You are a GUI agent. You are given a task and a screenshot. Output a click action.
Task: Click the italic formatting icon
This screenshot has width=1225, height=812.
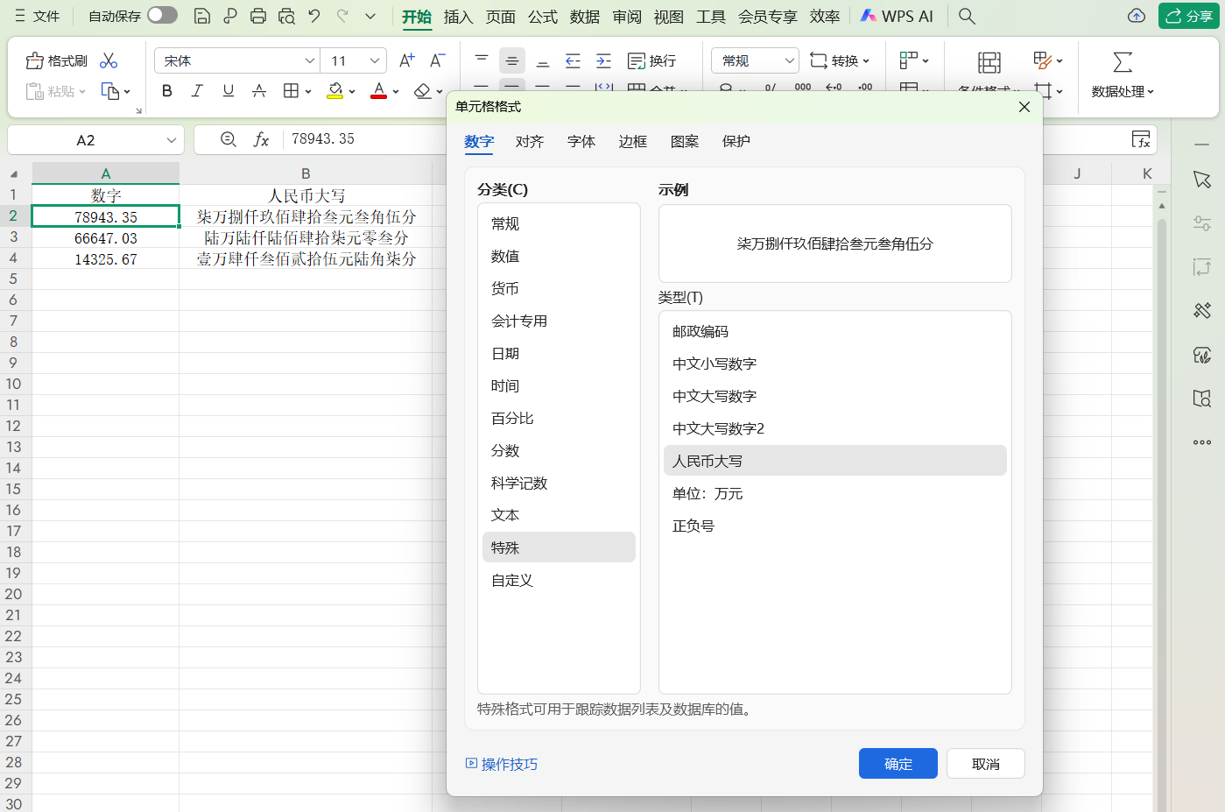pyautogui.click(x=197, y=90)
